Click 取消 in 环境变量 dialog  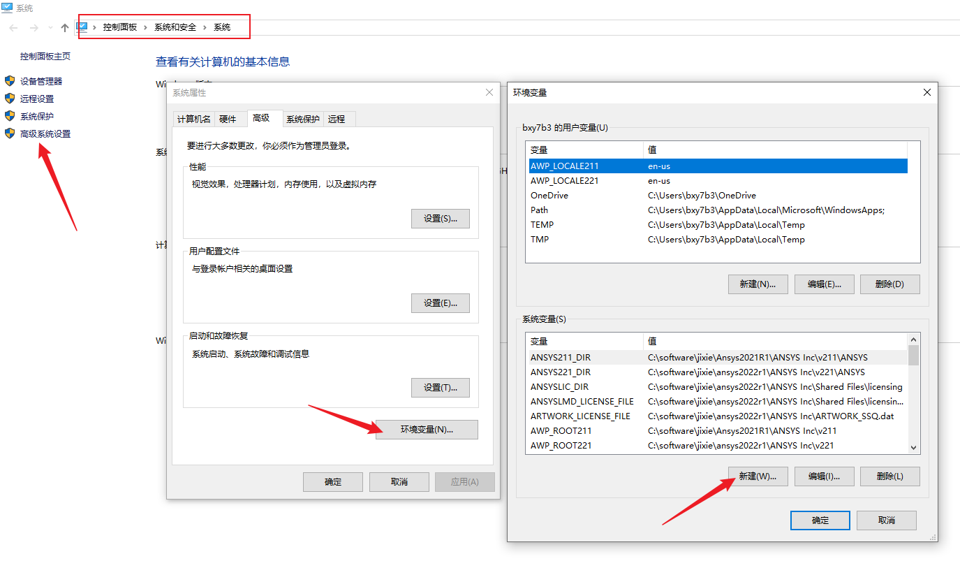(x=887, y=520)
